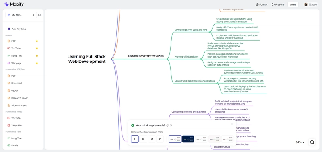
Task: Click the containerization (Docker) node
Action: (245, 89)
